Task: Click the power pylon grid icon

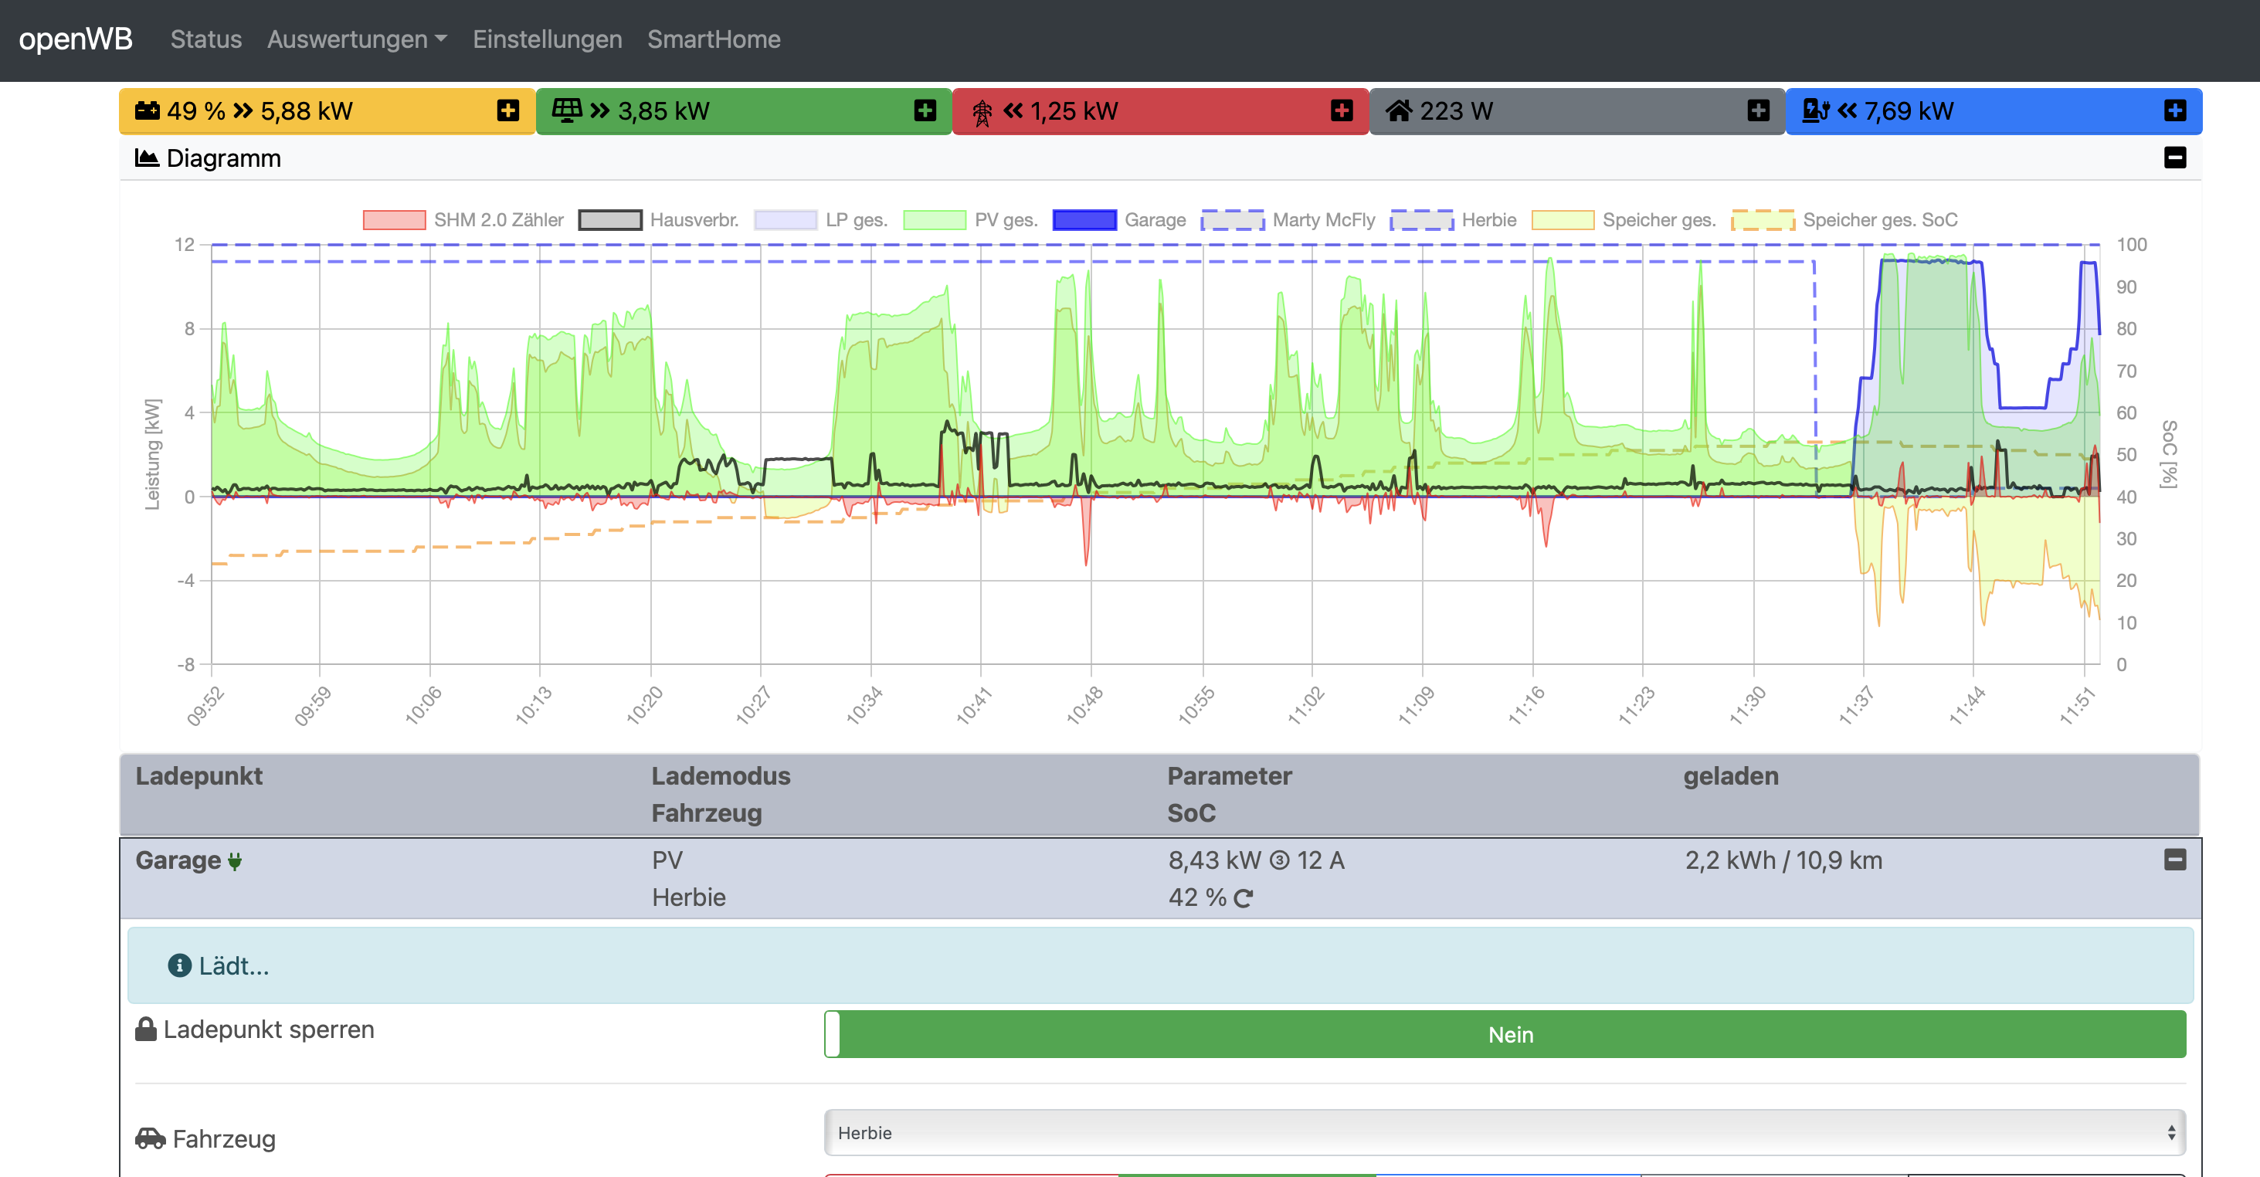Action: point(982,112)
